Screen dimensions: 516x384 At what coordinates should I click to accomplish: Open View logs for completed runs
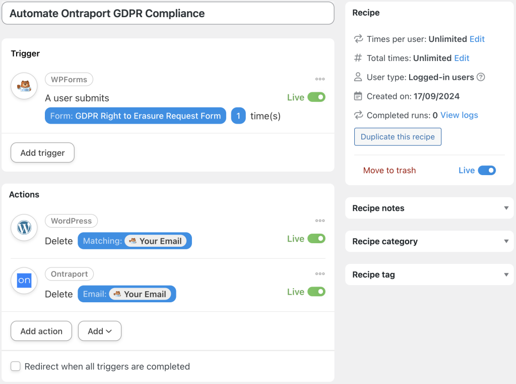click(459, 115)
